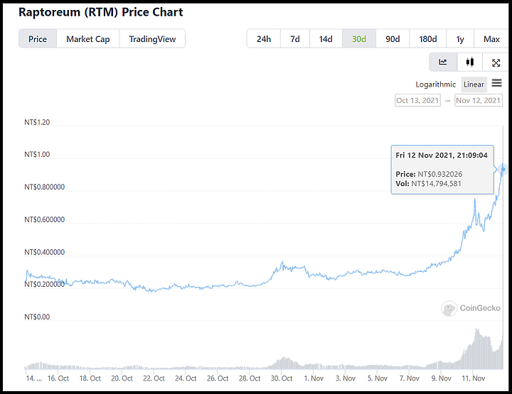This screenshot has width=512, height=394.
Task: Expand chart to fullscreen icon
Action: [496, 62]
